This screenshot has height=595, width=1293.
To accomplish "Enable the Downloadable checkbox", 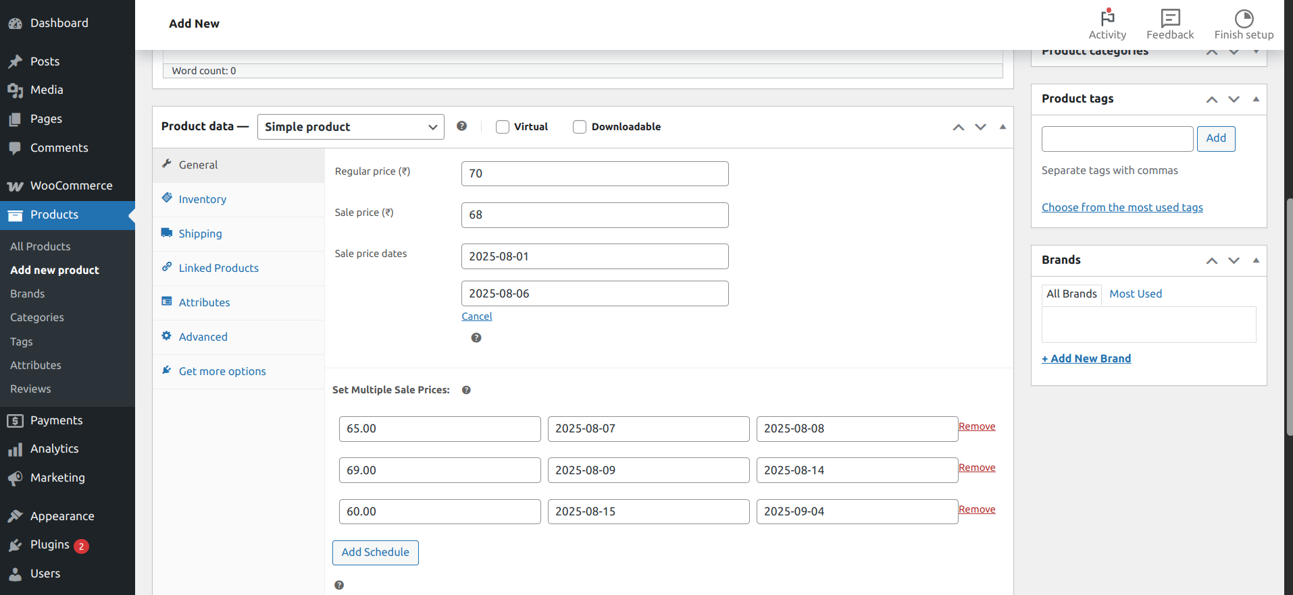I will [x=580, y=127].
